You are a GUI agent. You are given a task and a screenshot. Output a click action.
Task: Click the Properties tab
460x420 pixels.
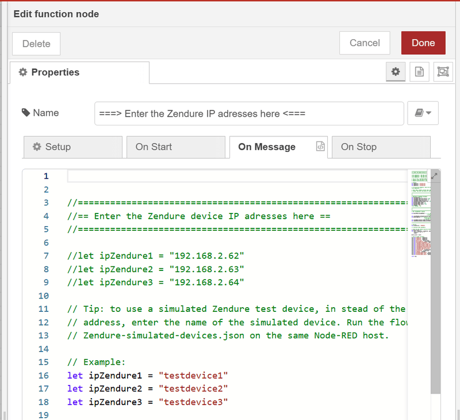79,72
